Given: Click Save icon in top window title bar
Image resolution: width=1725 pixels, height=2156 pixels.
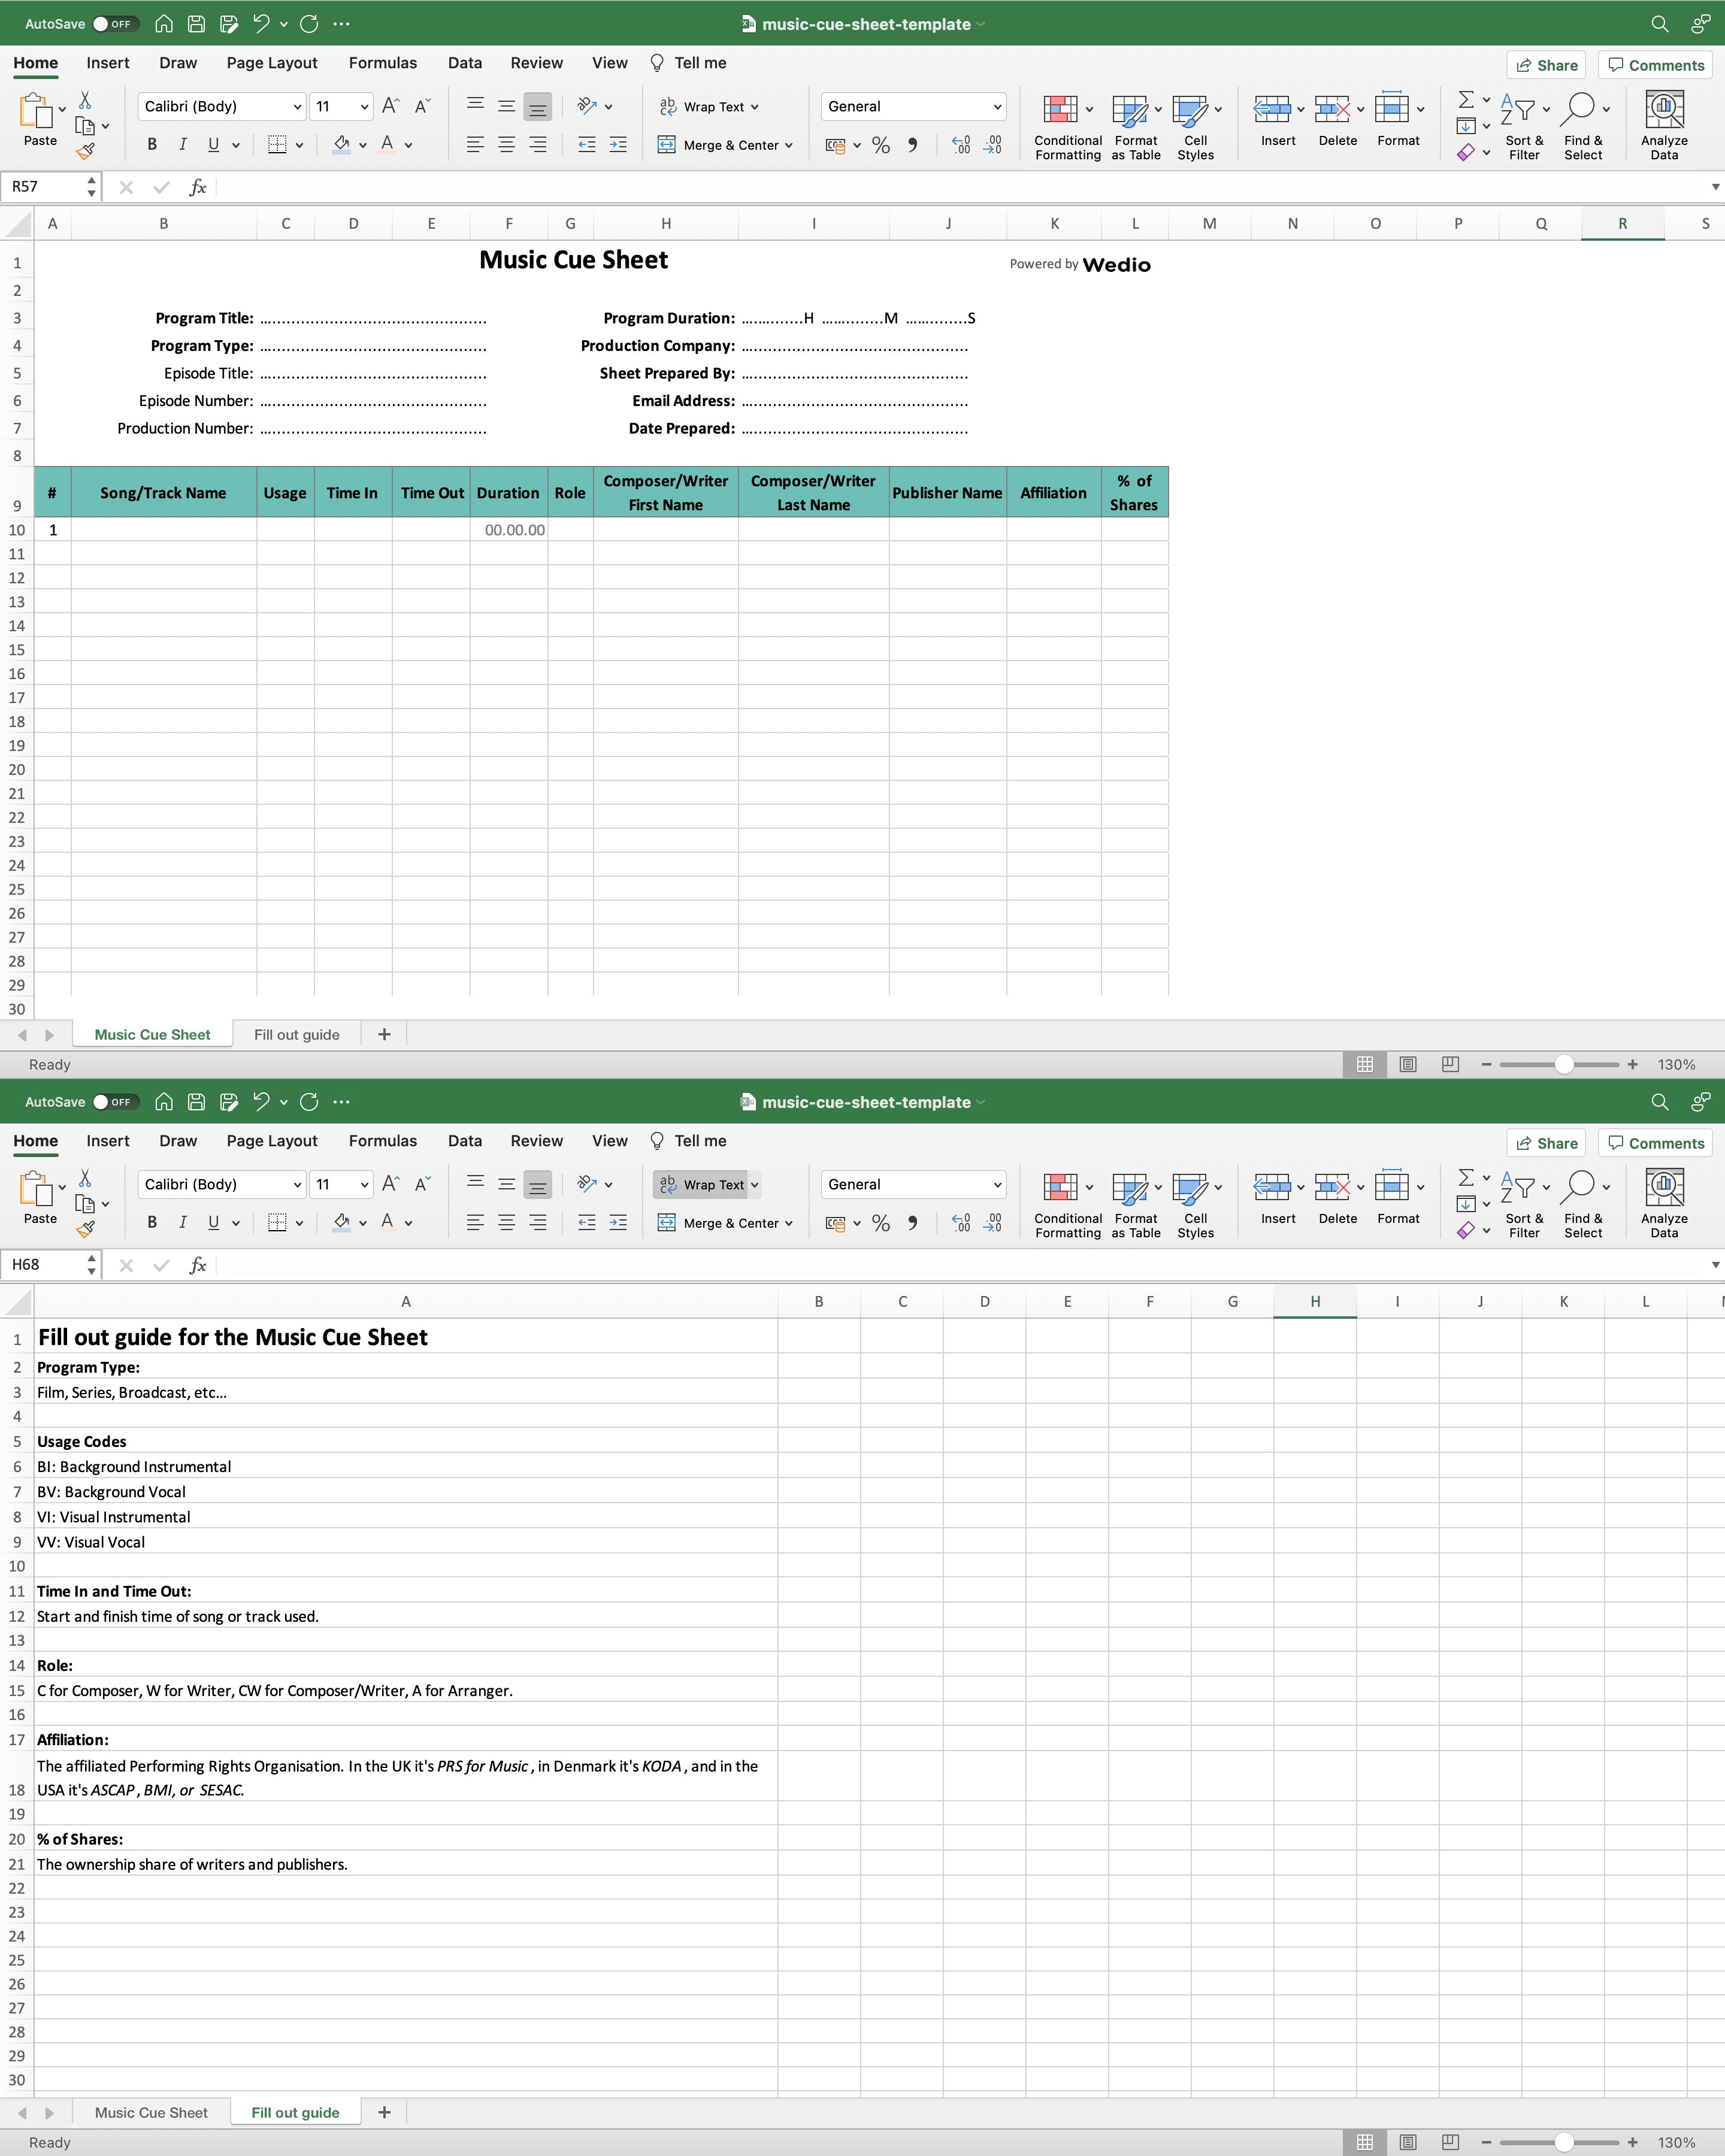Looking at the screenshot, I should [196, 24].
